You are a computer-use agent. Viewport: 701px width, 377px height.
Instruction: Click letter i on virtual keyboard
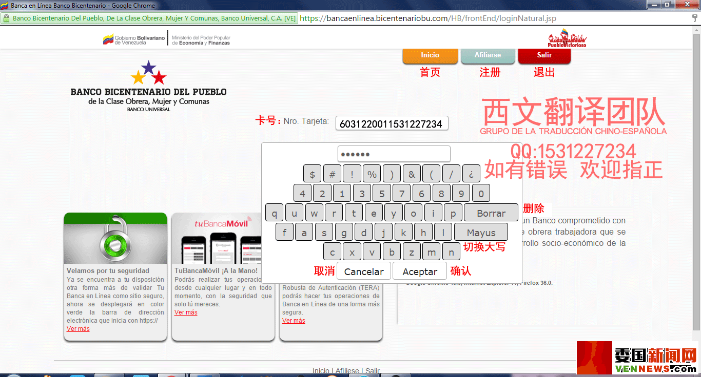tap(433, 213)
